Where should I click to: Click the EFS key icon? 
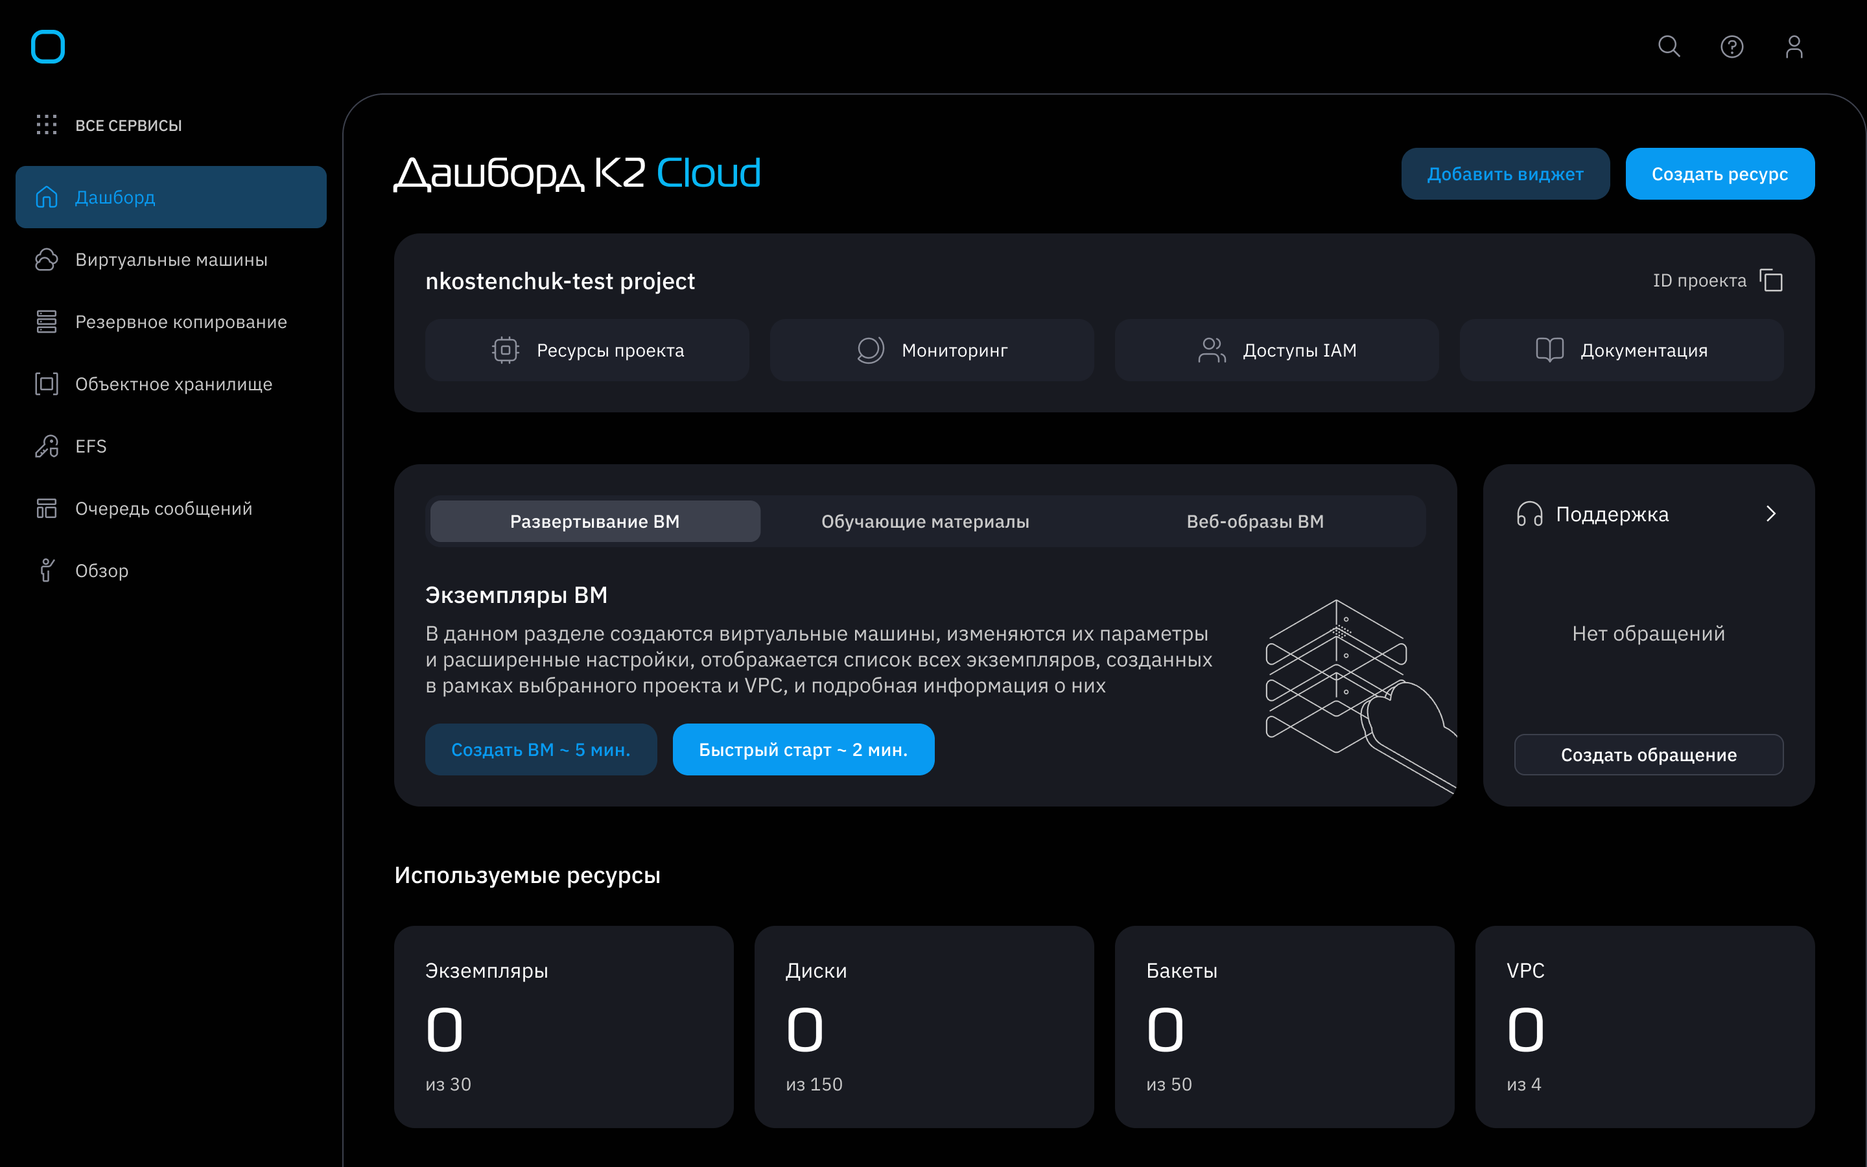tap(46, 446)
